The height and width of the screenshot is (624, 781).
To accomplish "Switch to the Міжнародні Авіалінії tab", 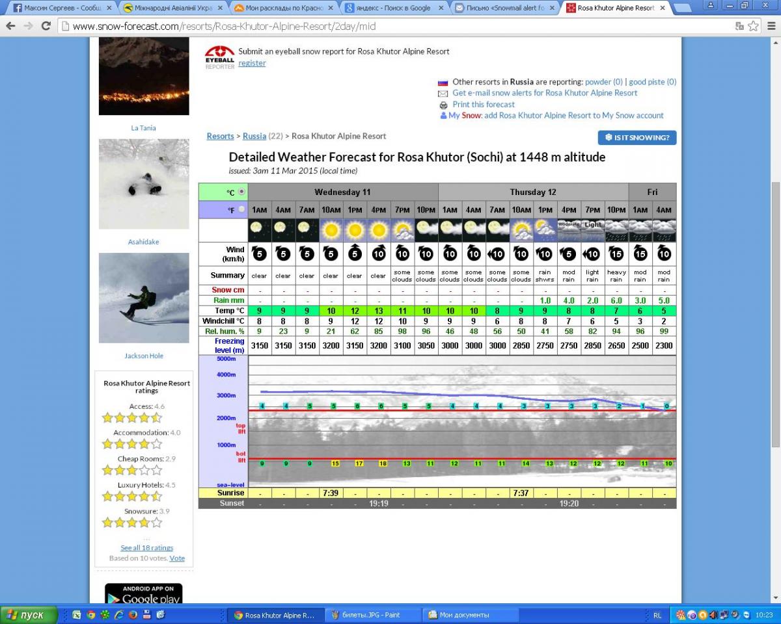I will click(172, 8).
